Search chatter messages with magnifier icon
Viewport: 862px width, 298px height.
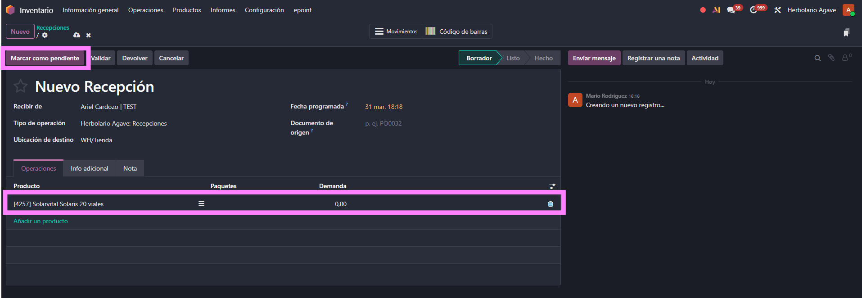(x=817, y=58)
